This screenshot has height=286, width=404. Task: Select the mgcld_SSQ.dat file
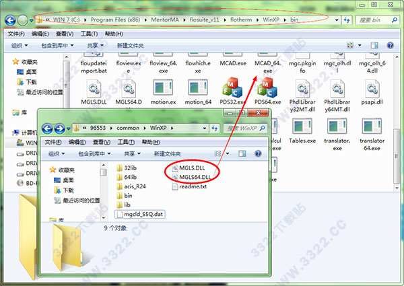coord(139,214)
